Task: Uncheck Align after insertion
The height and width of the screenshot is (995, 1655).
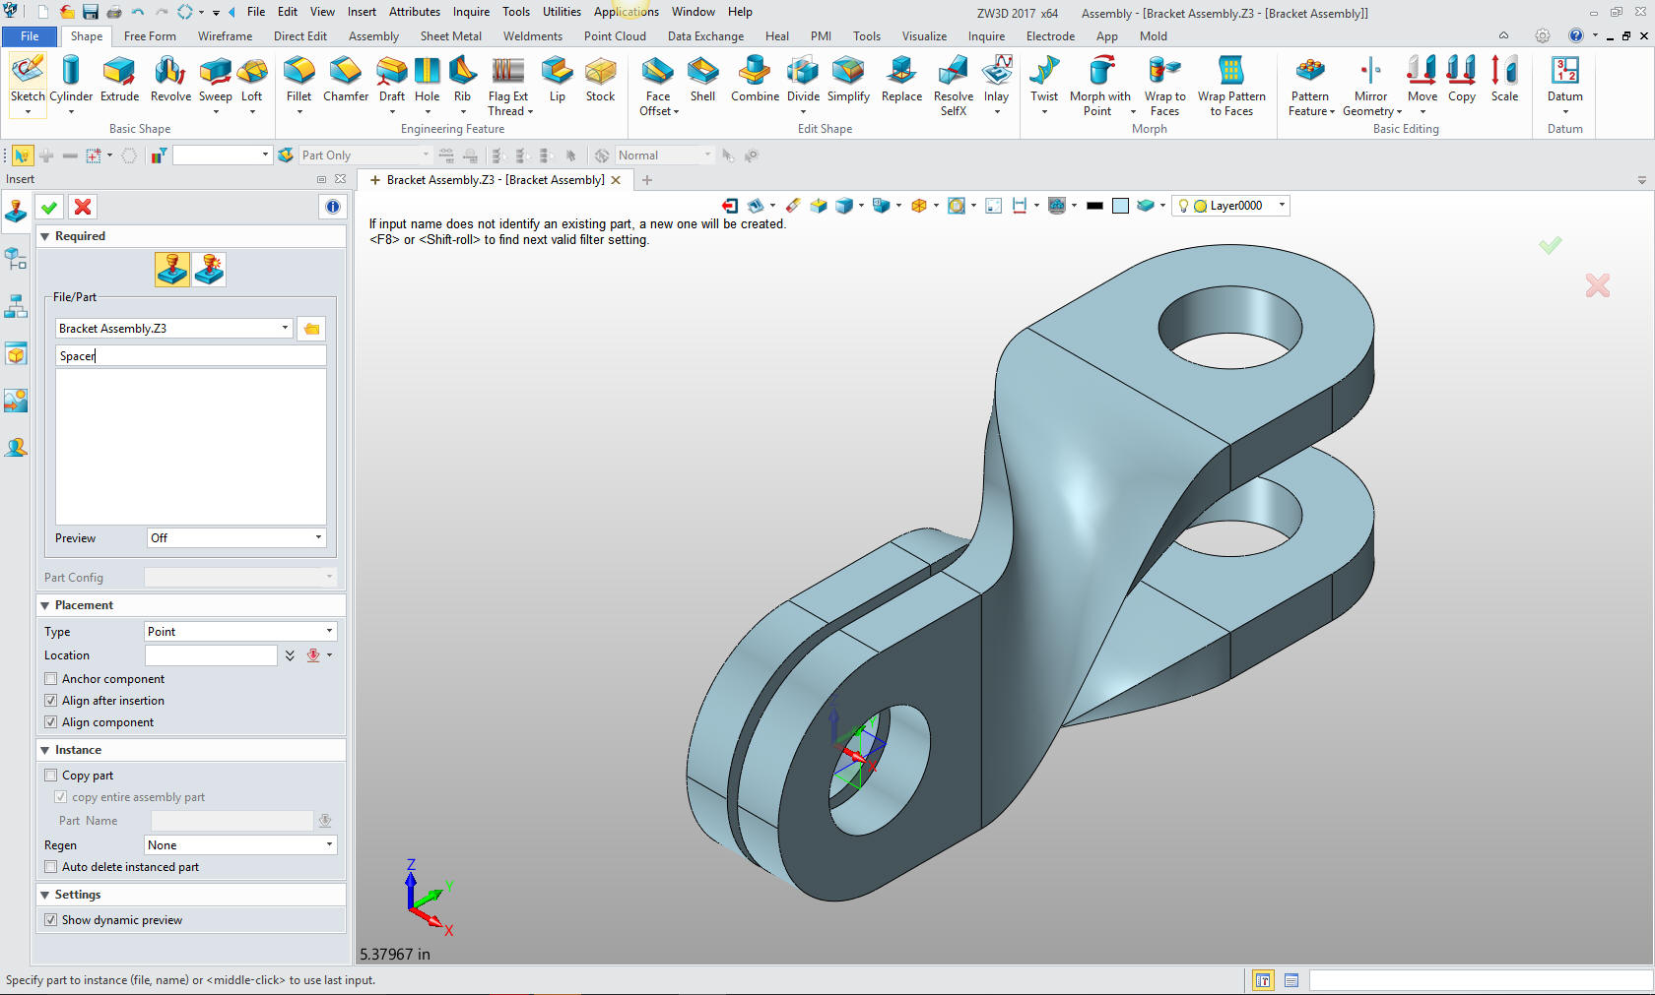Action: click(51, 701)
